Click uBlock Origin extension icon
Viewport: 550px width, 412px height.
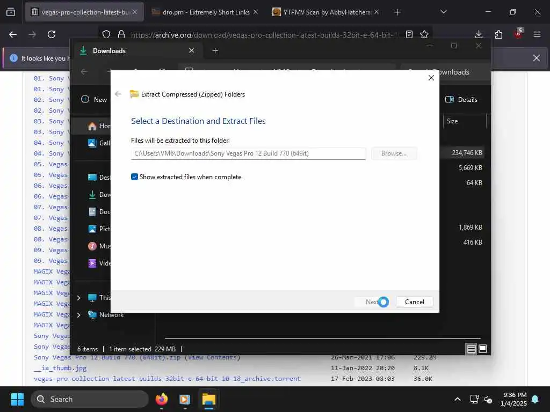coord(518,34)
